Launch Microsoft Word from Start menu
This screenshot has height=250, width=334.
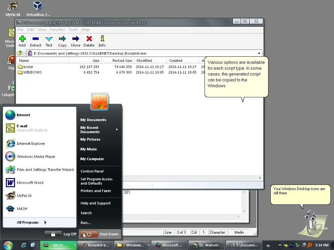click(x=39, y=183)
